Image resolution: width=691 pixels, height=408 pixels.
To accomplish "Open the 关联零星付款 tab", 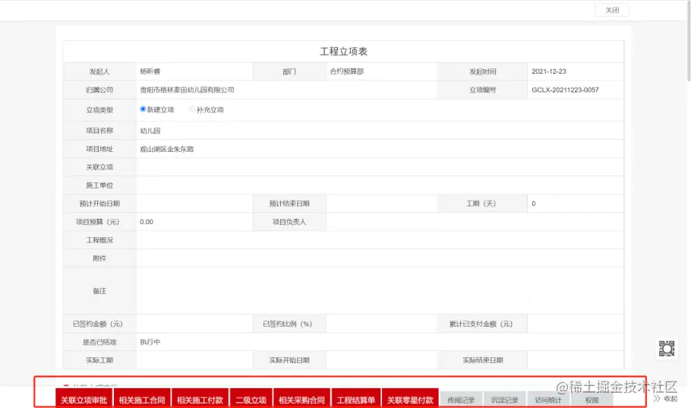I will (x=410, y=400).
